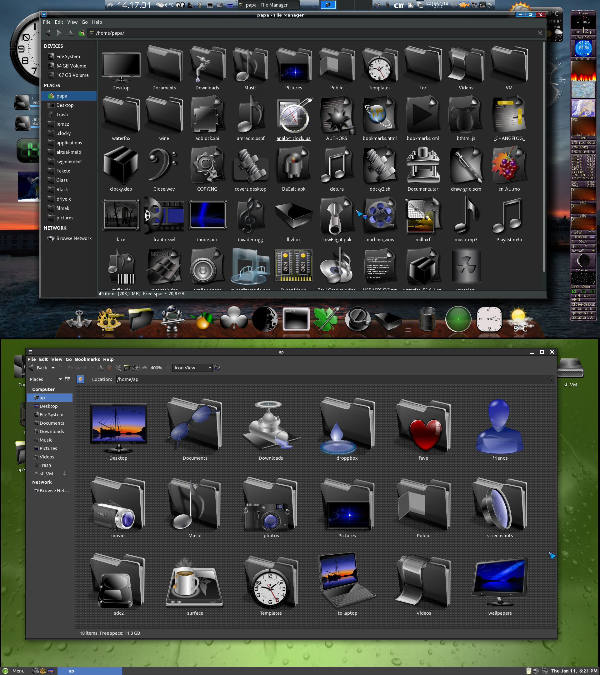Click the Computer icon in ap toolbar
Viewport: 600px width, 675px height.
(x=136, y=368)
